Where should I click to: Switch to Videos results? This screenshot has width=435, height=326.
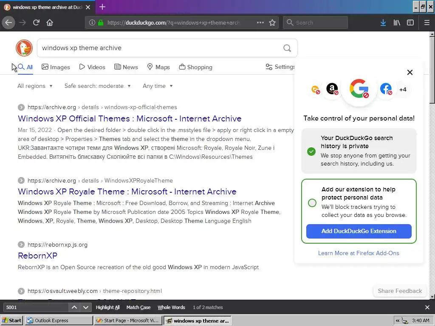point(92,67)
